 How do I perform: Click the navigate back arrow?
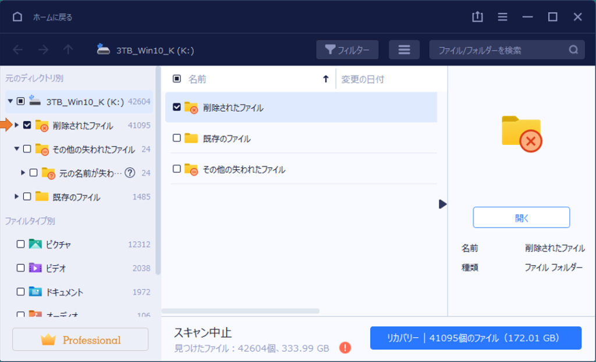tap(17, 49)
